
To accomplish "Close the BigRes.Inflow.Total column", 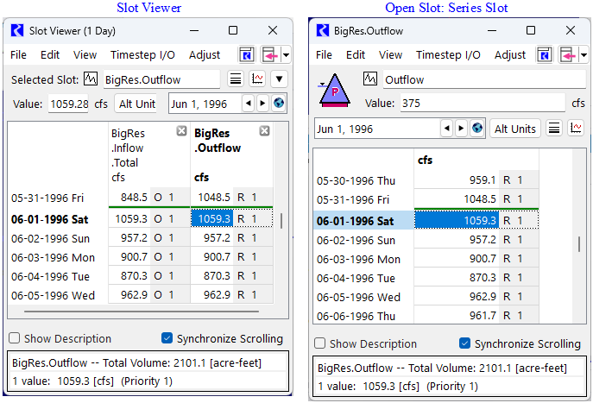I will click(181, 131).
